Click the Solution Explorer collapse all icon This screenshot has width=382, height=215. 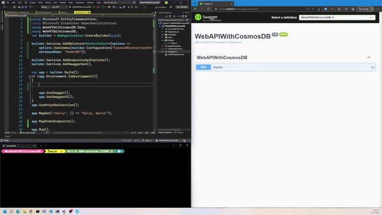coord(183,16)
